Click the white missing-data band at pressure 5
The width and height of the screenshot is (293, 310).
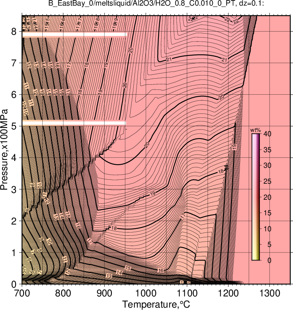coord(74,123)
